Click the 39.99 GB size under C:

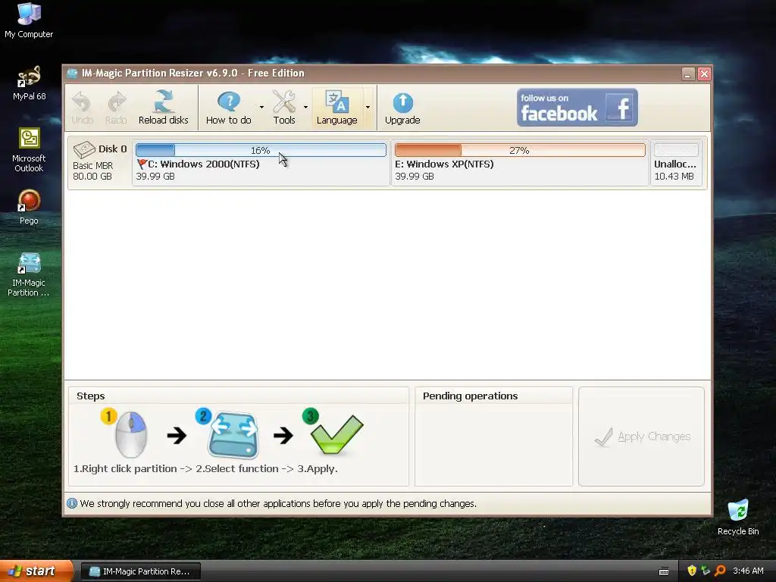point(155,176)
